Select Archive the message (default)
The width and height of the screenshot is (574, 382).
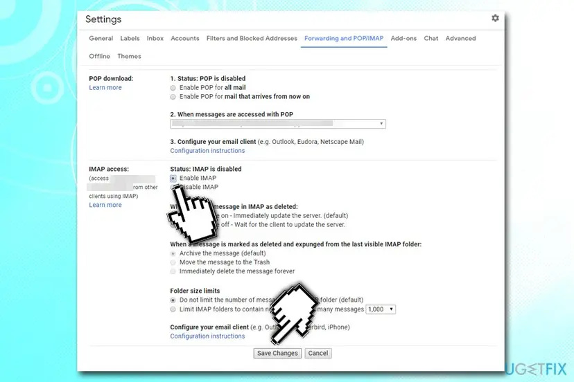(x=173, y=253)
